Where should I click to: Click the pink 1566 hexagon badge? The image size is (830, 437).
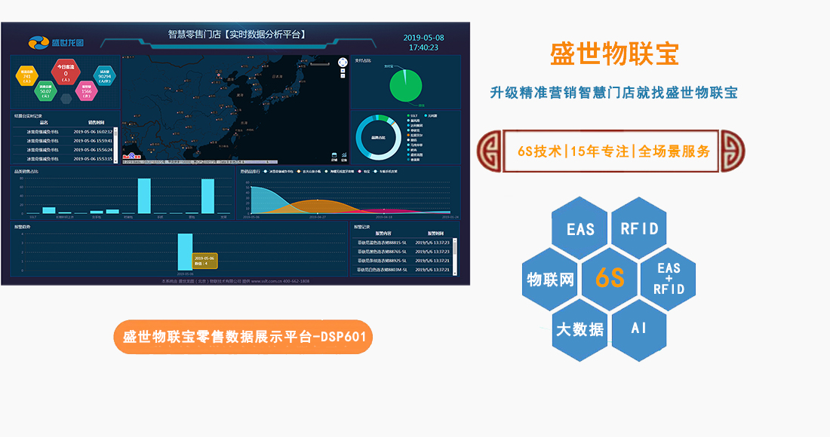[x=86, y=91]
